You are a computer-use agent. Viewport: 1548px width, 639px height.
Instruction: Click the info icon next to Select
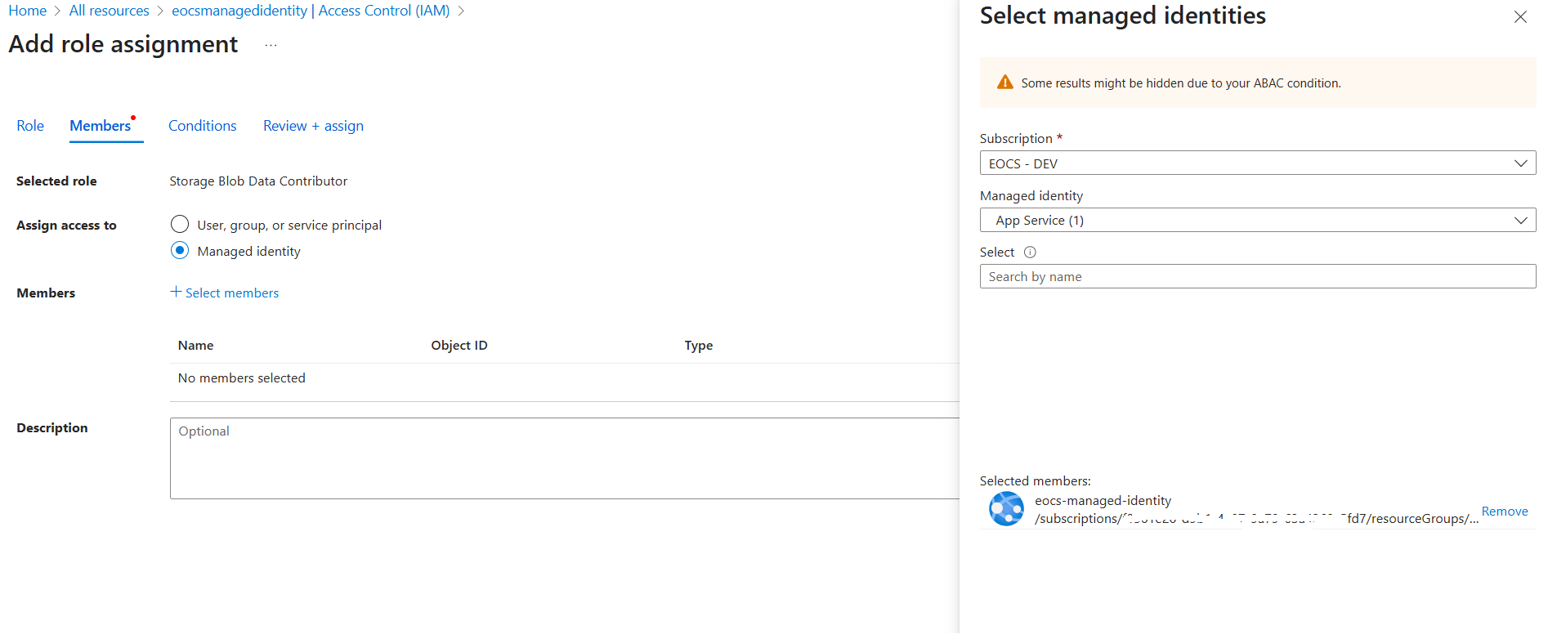coord(1030,252)
